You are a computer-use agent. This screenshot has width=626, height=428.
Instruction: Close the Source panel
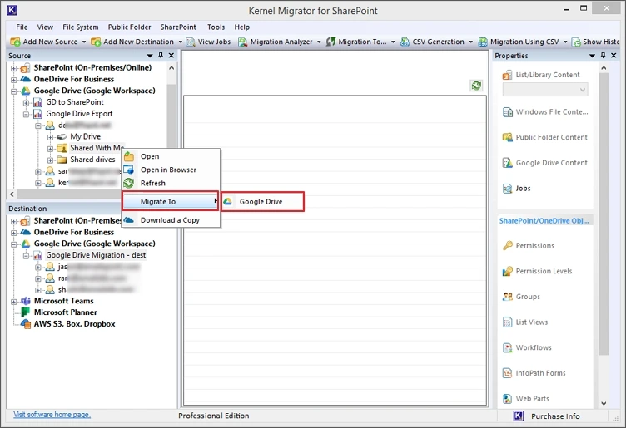(x=171, y=56)
